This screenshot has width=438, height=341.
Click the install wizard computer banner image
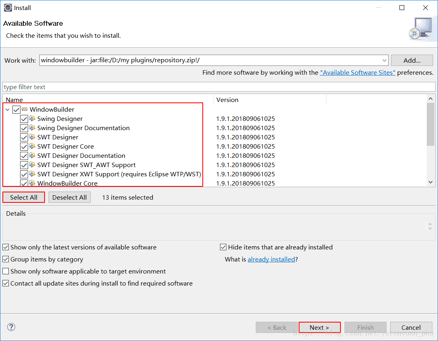[x=421, y=29]
